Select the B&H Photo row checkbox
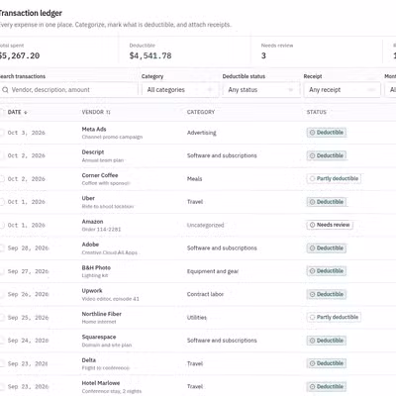The image size is (396, 396). (1, 271)
